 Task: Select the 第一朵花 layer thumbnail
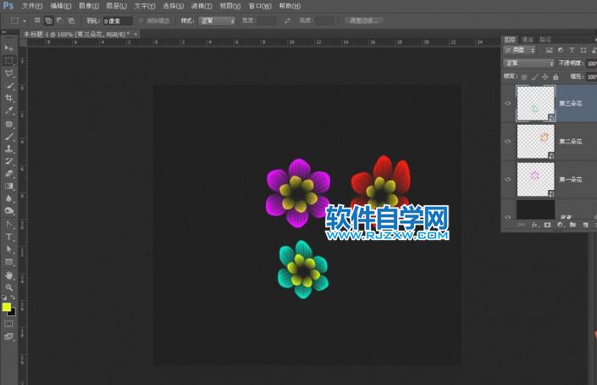point(535,180)
